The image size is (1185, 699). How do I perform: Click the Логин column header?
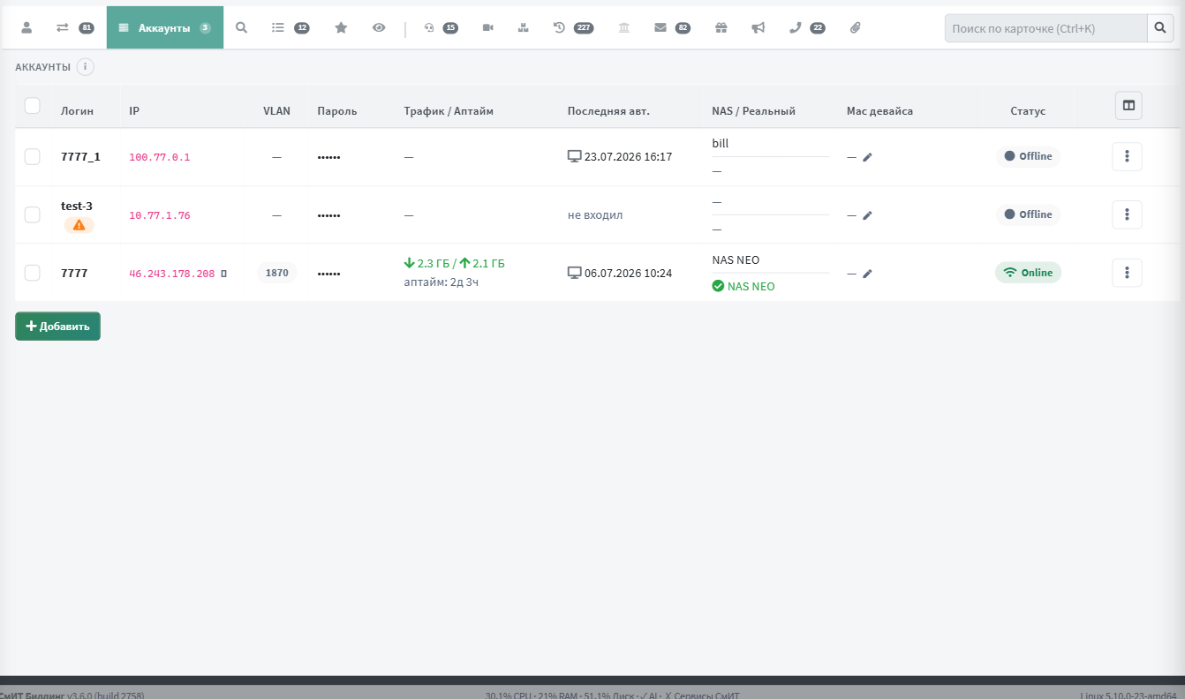click(x=77, y=111)
